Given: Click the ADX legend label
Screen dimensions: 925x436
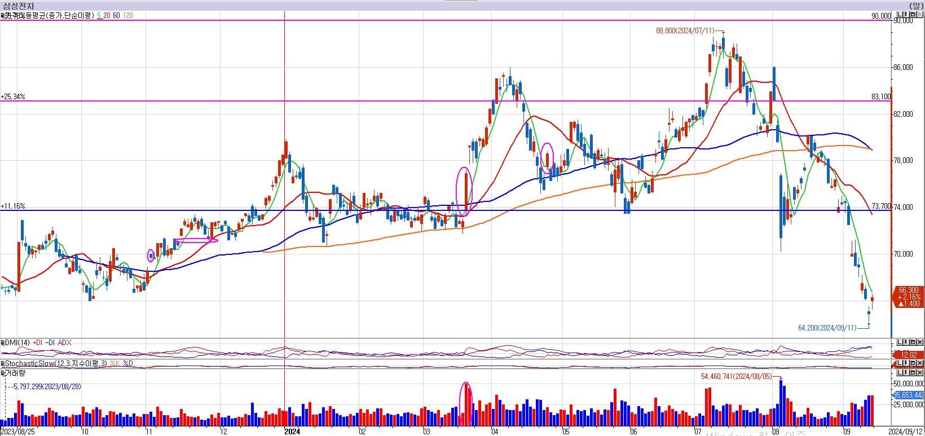Looking at the screenshot, I should (x=65, y=342).
